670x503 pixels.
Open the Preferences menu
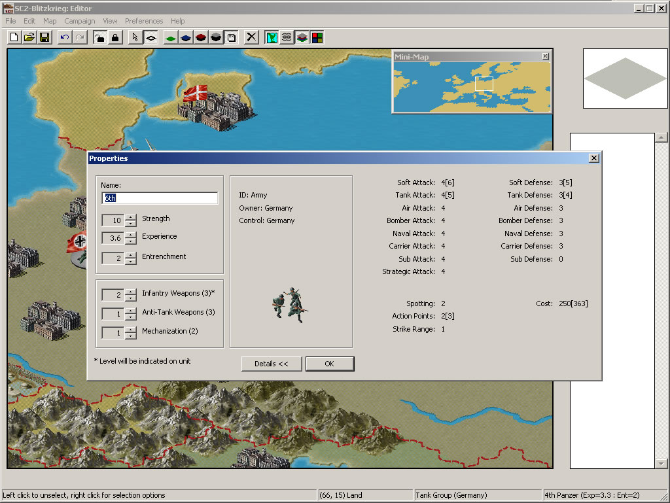[x=144, y=21]
